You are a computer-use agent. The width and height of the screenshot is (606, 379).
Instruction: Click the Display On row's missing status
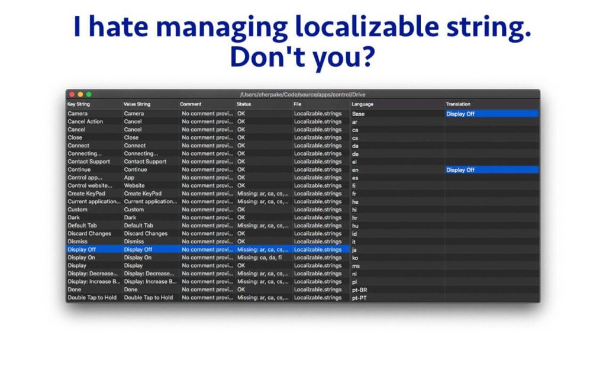click(263, 258)
